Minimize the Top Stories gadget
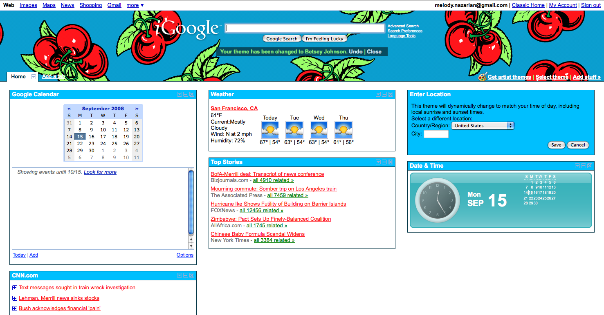The height and width of the screenshot is (315, 604). click(x=384, y=162)
